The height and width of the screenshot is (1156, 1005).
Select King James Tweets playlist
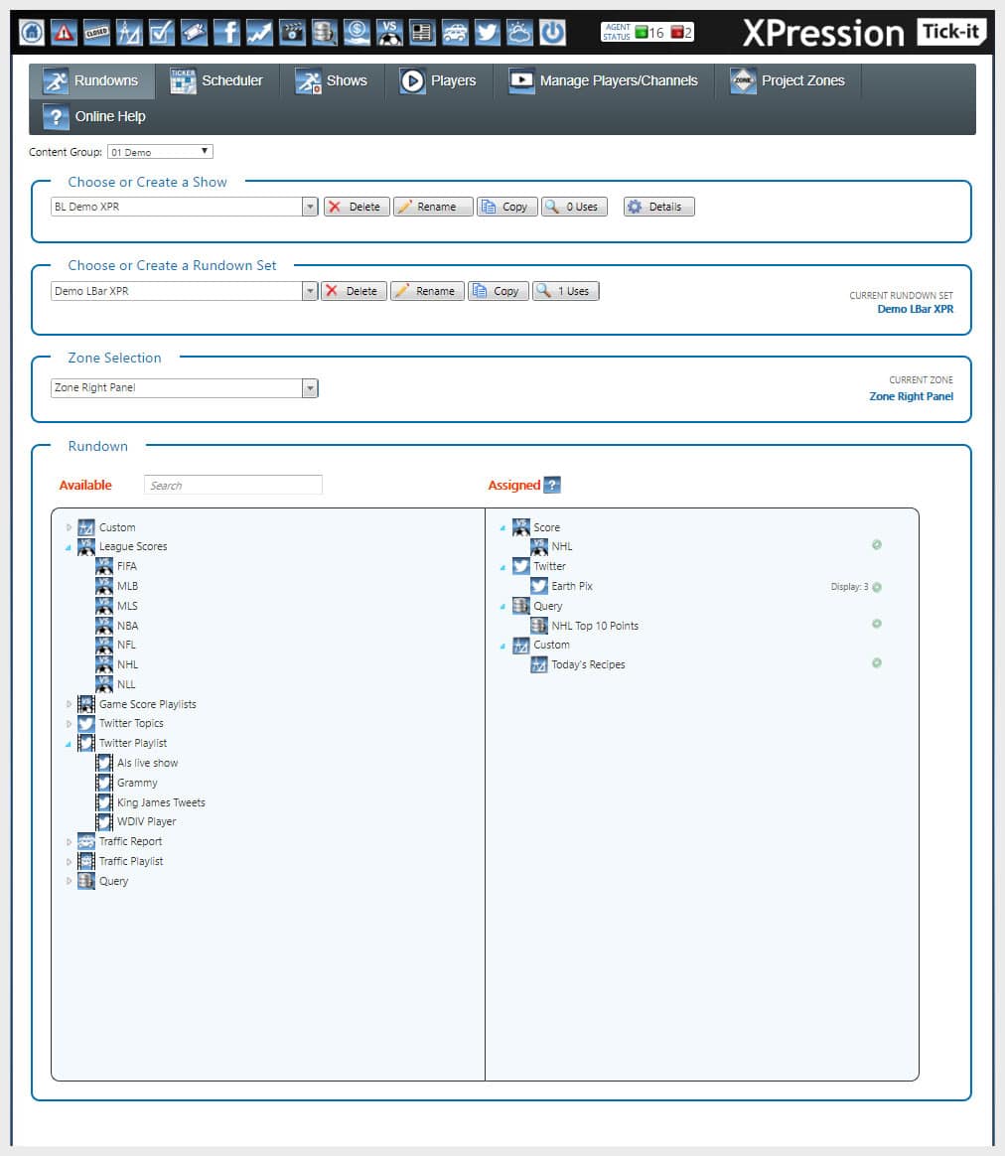pos(161,802)
